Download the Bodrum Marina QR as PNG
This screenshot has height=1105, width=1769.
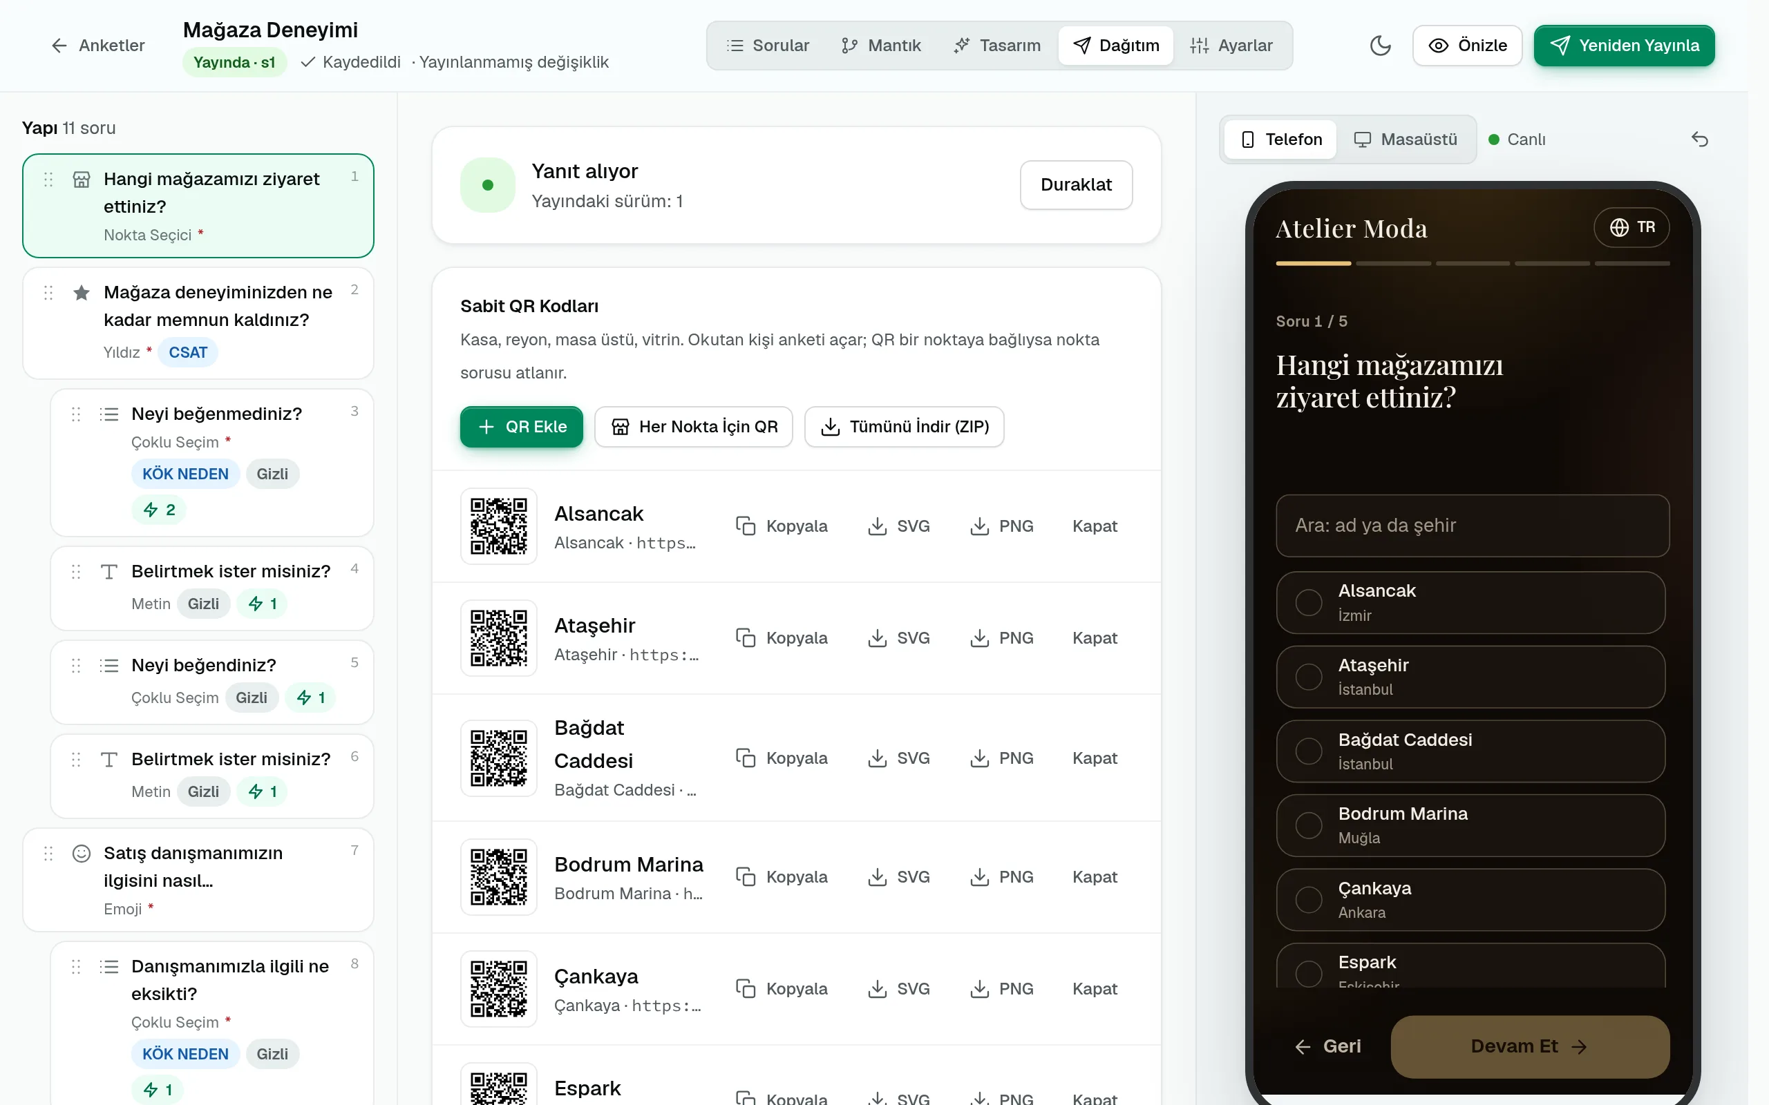[1001, 877]
